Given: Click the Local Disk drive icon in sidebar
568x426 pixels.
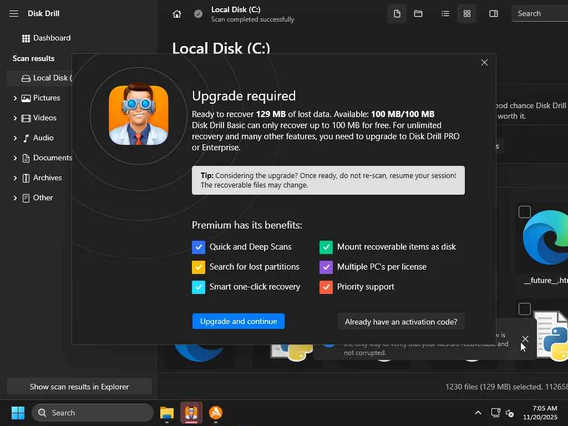Looking at the screenshot, I should (x=26, y=78).
